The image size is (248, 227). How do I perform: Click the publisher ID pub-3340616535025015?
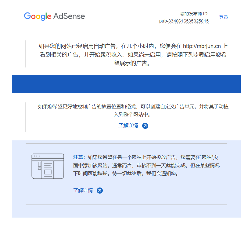(x=184, y=21)
